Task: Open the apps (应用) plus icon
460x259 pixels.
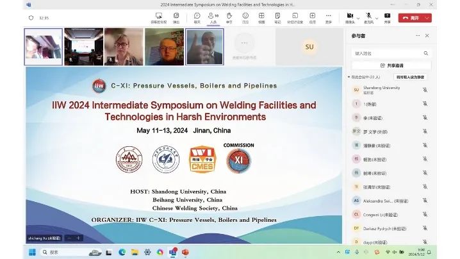Action: [313, 16]
